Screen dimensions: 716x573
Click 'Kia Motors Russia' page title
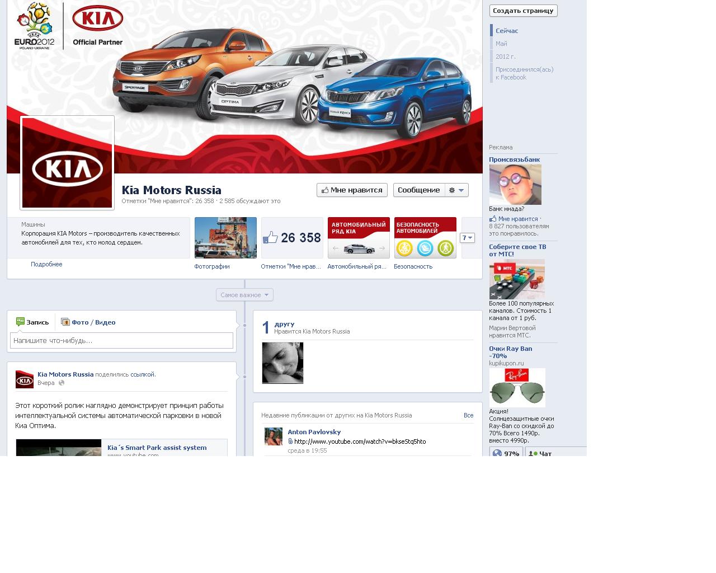coord(172,190)
